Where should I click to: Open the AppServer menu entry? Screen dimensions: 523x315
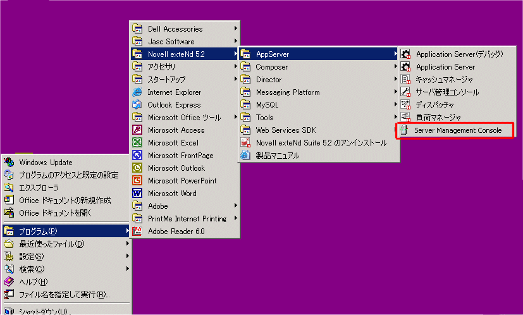click(319, 54)
